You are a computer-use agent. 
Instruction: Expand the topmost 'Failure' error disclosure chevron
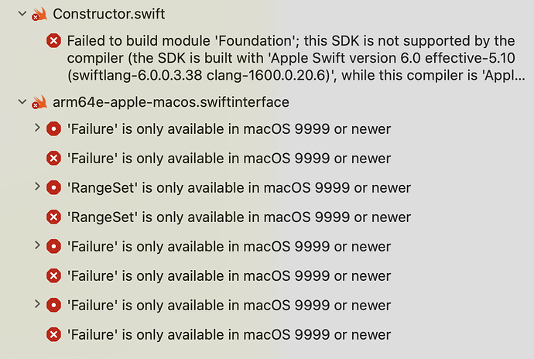click(x=37, y=128)
